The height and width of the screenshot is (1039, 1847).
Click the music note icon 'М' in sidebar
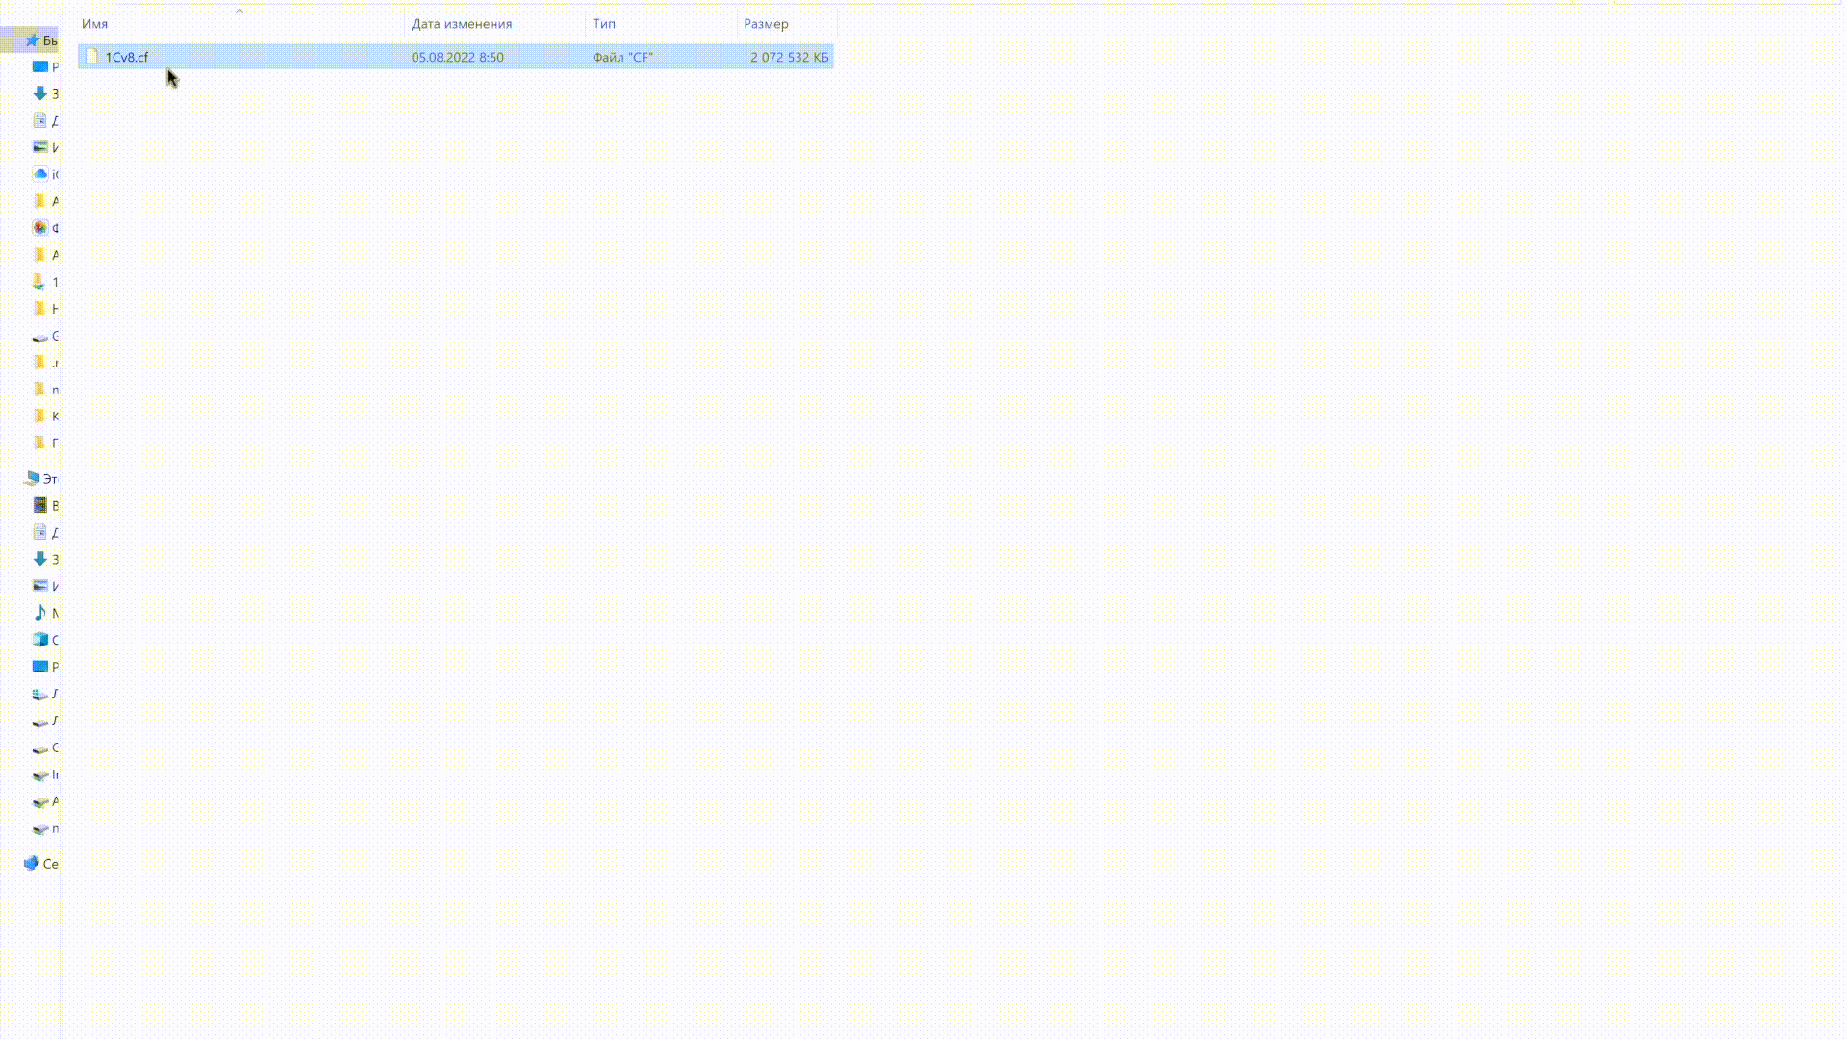point(40,613)
